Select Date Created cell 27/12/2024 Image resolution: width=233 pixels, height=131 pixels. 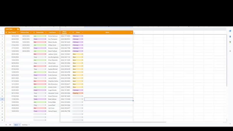[15, 48]
